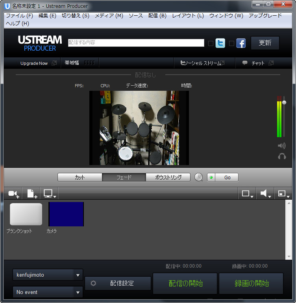Click the Facebook share icon
This screenshot has width=296, height=303.
click(241, 43)
